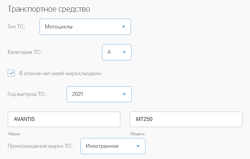This screenshot has width=250, height=159.
Task: Click the arrow icon in the Мотоциклы dropdown
Action: click(124, 27)
